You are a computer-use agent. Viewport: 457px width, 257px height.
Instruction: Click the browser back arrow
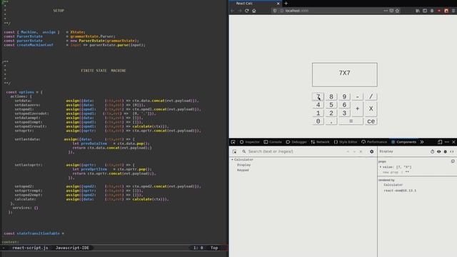pos(233,11)
